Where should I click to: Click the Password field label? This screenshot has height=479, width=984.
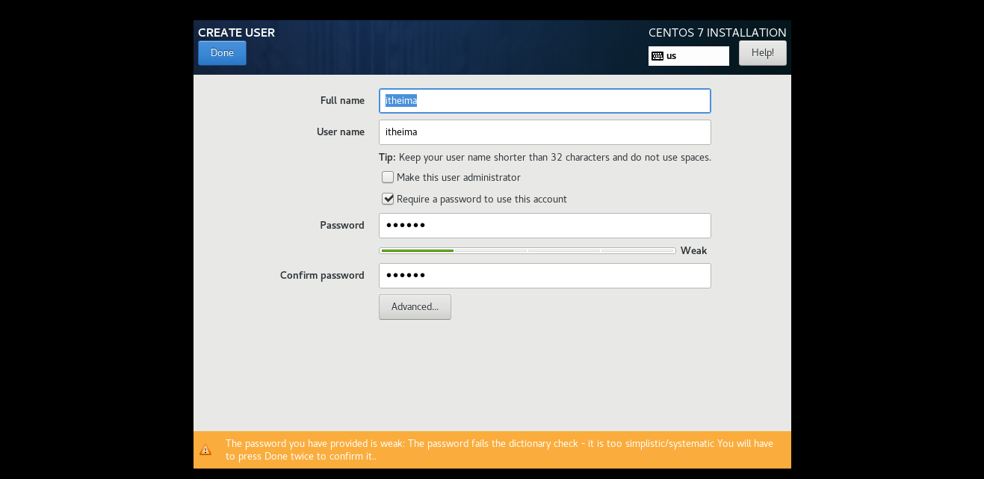point(342,226)
